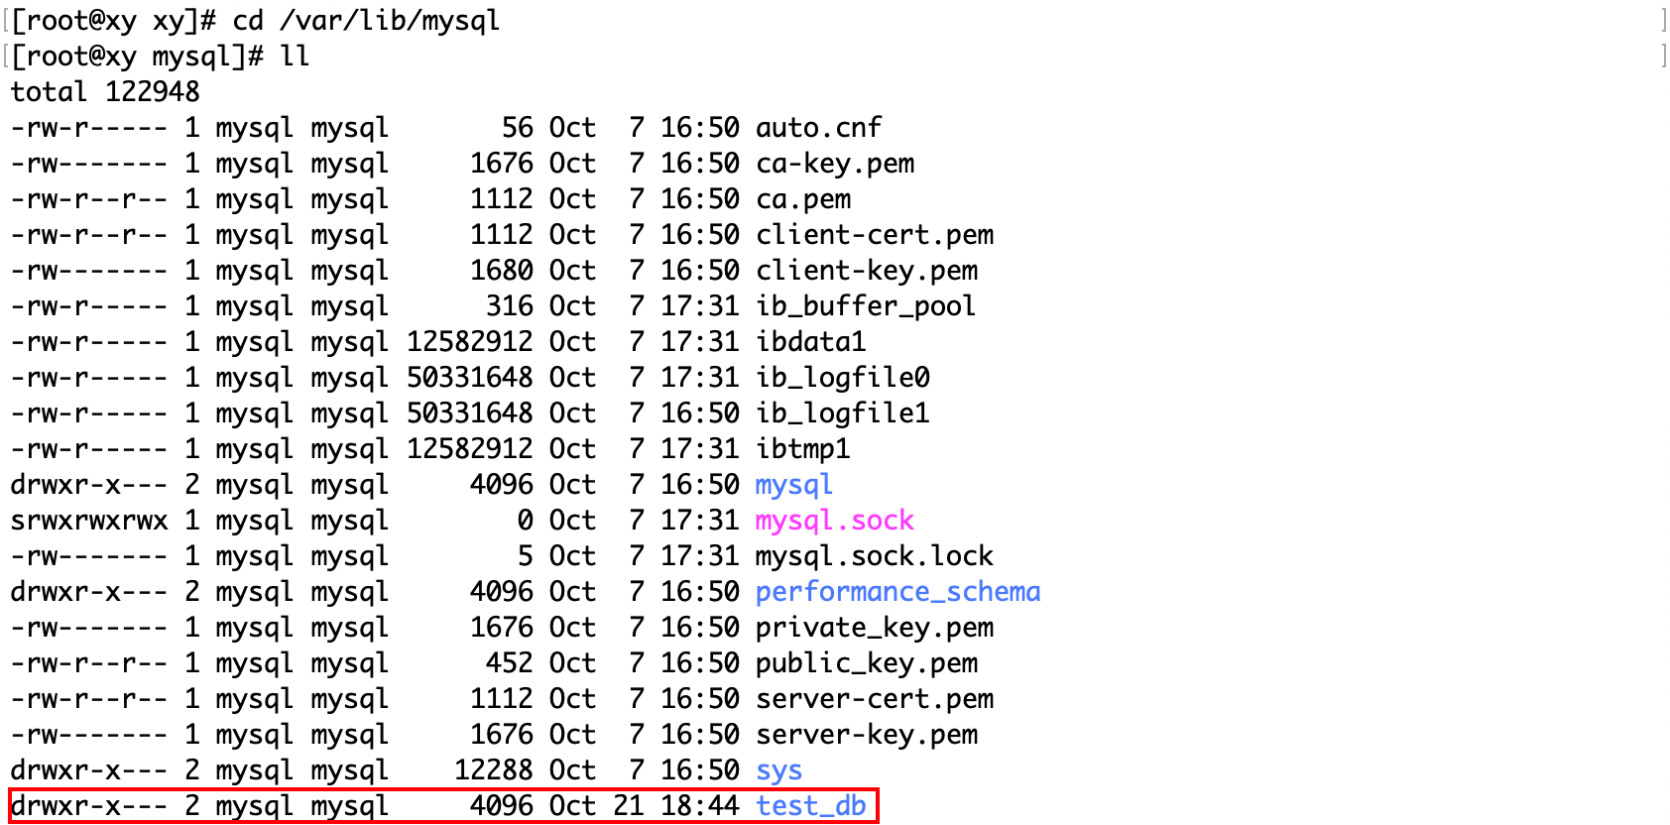The image size is (1670, 825).
Task: Select the private_key.pem filename
Action: (x=875, y=627)
